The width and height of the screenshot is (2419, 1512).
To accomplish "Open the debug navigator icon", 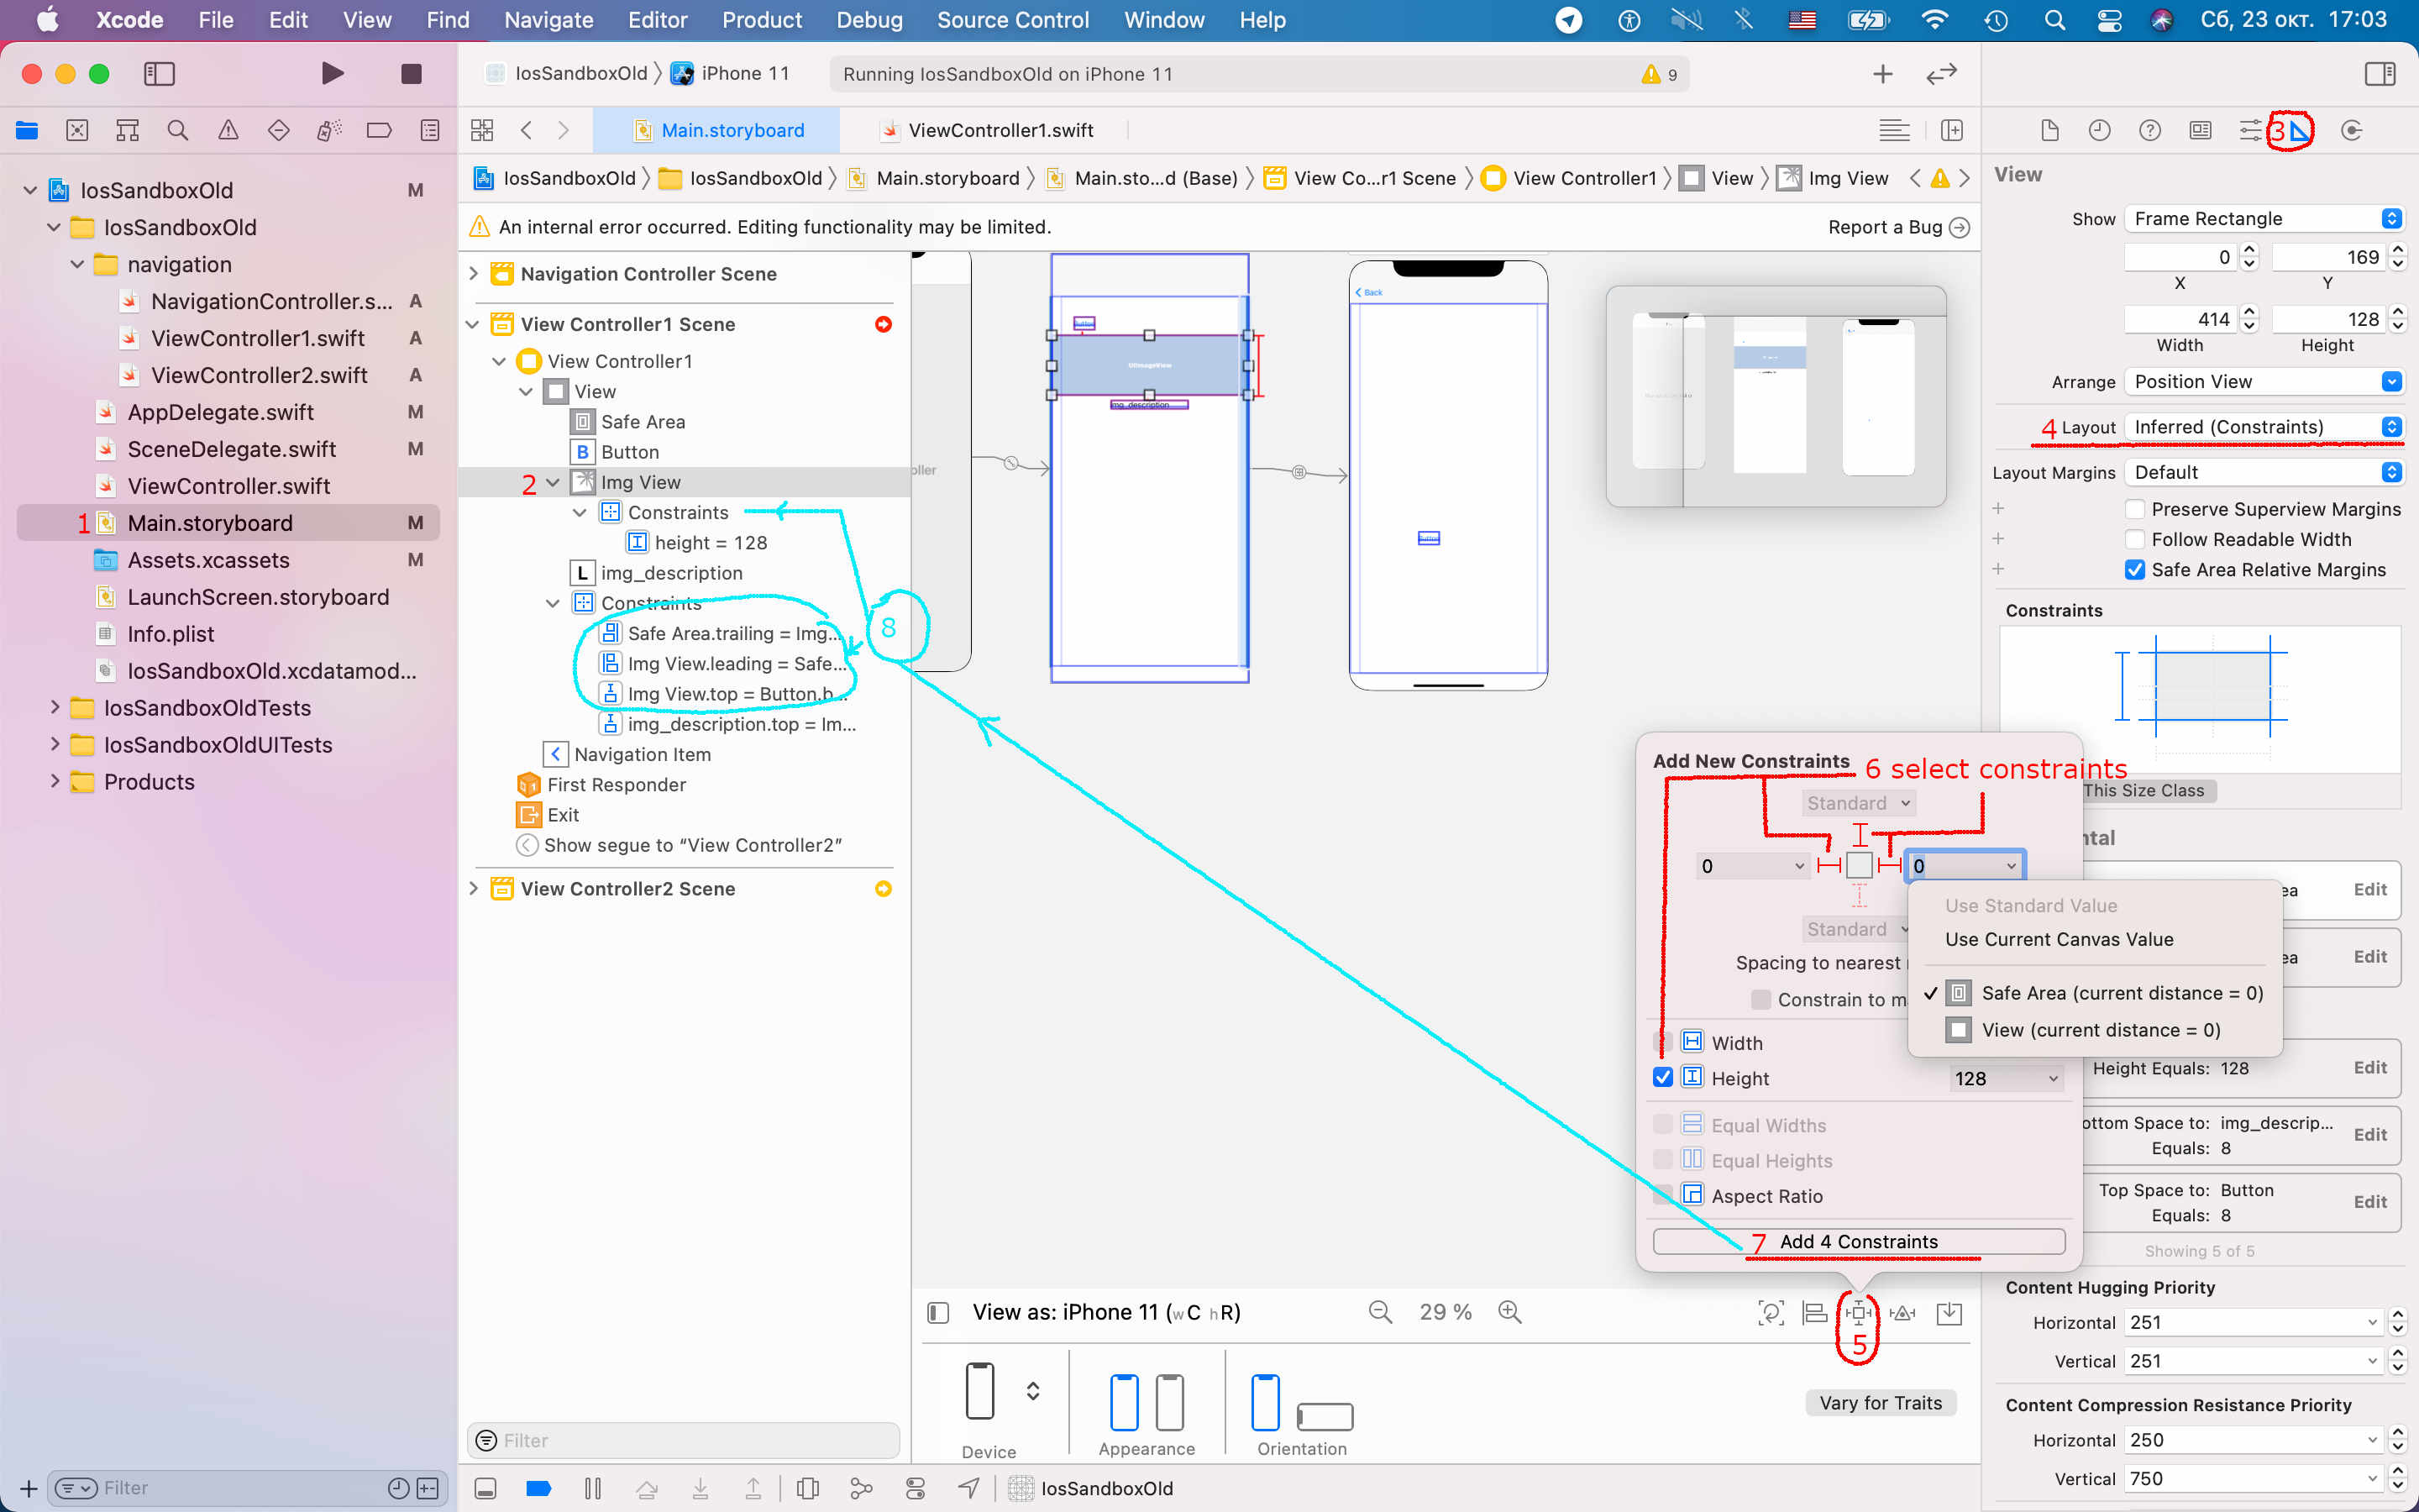I will (x=329, y=130).
